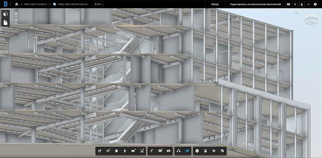This screenshot has height=158, width=322.
Task: Expand the more options chevron
Action: pos(308,4)
